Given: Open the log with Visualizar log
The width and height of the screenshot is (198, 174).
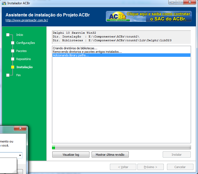Looking at the screenshot, I should [71, 155].
